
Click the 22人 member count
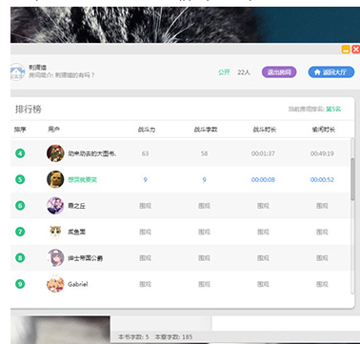[244, 72]
